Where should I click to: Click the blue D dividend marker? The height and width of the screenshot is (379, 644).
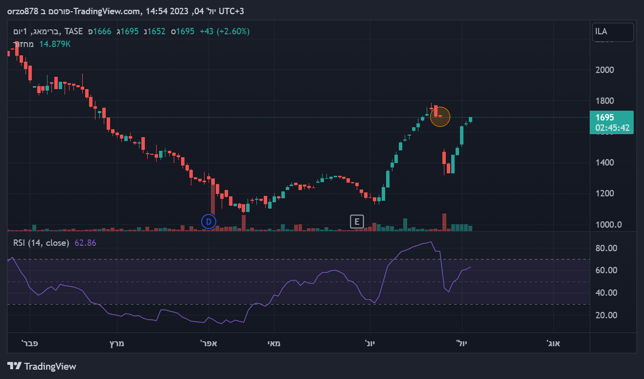(208, 221)
